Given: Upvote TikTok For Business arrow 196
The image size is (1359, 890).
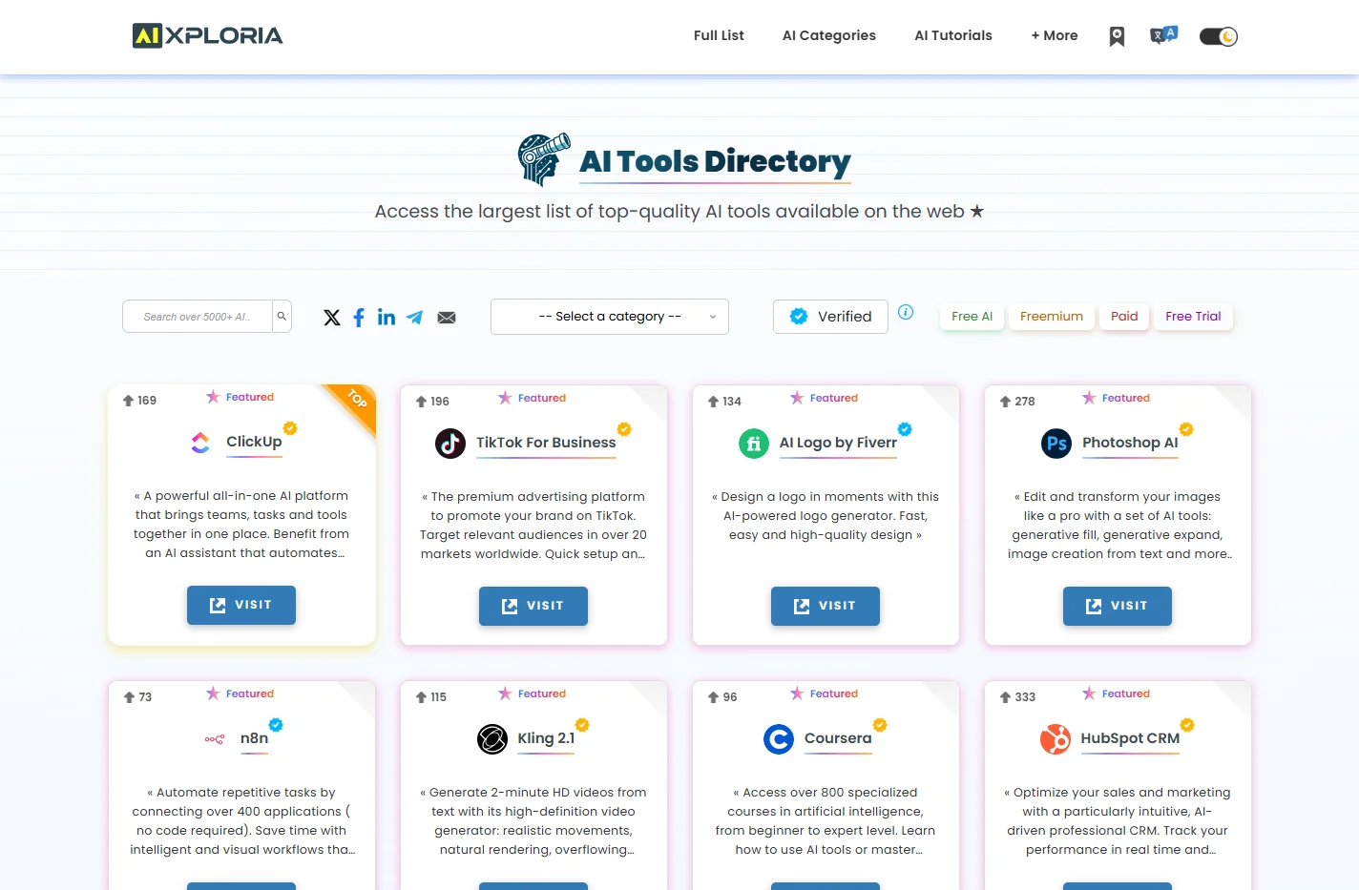Looking at the screenshot, I should [x=421, y=402].
